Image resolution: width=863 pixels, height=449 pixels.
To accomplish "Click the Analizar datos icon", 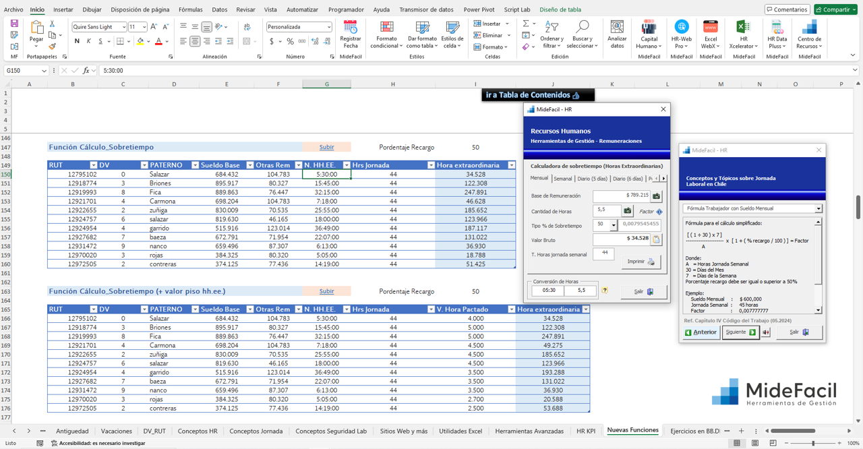I will (x=616, y=28).
